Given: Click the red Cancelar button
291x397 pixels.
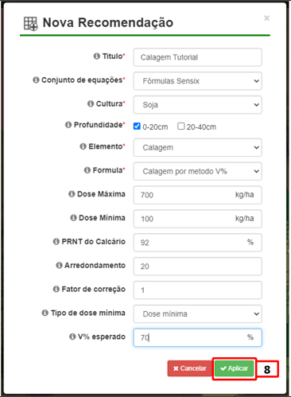Looking at the screenshot, I should click(x=190, y=368).
